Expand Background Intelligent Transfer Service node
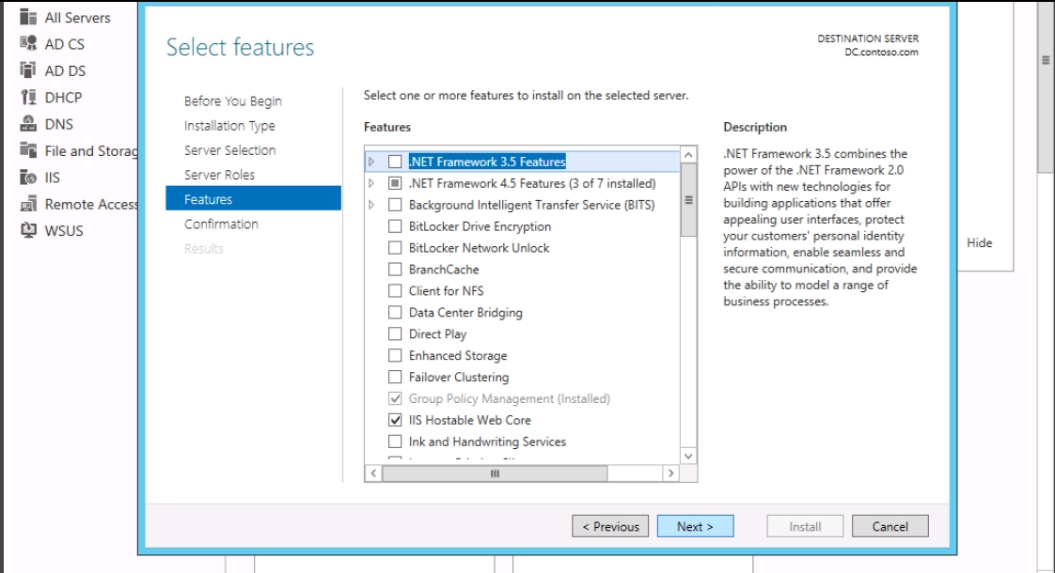This screenshot has width=1055, height=573. coord(371,205)
